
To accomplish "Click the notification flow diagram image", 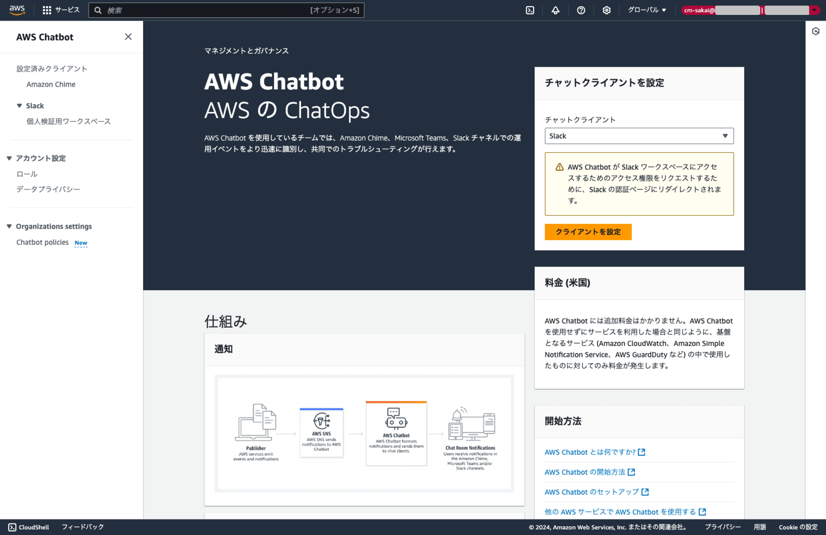I will point(364,433).
